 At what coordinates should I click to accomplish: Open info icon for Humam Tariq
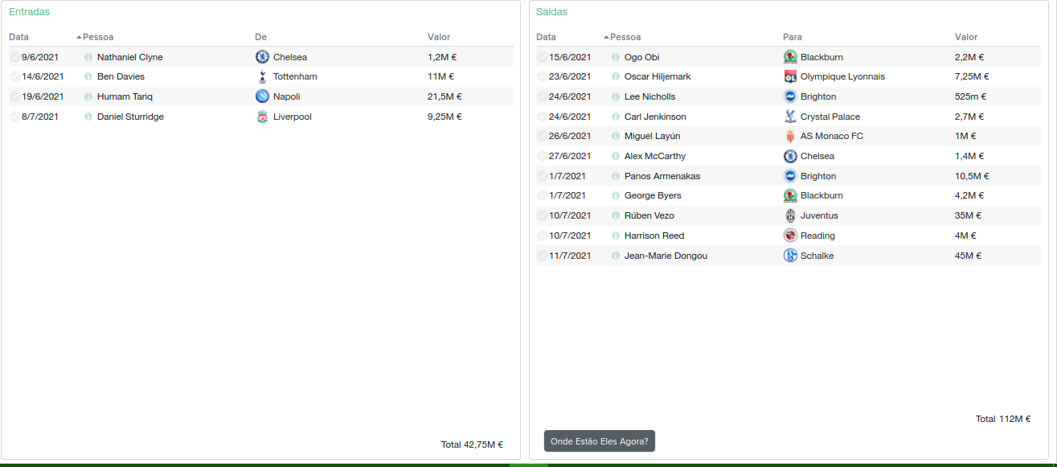tap(88, 96)
